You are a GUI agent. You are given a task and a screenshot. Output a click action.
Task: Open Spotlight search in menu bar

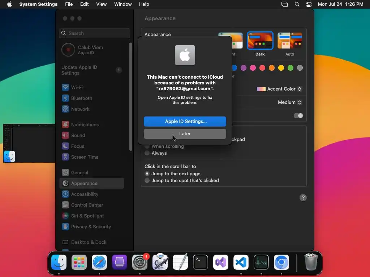coord(297,4)
